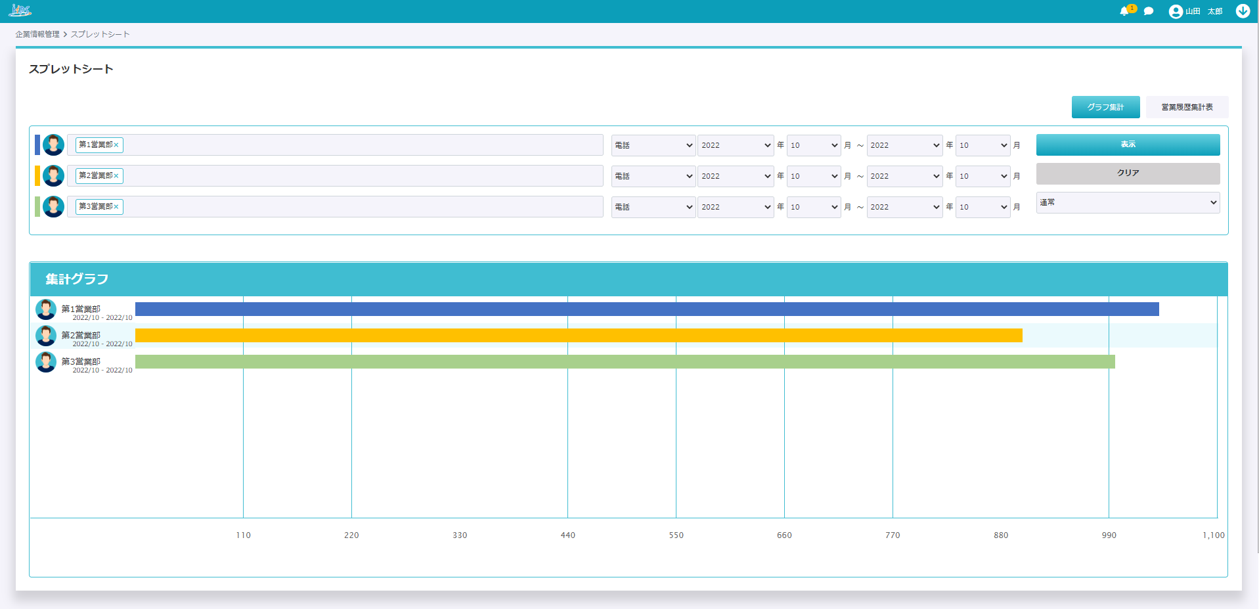Expand the 通常 display mode dropdown
Image resolution: width=1259 pixels, height=609 pixels.
pyautogui.click(x=1128, y=202)
